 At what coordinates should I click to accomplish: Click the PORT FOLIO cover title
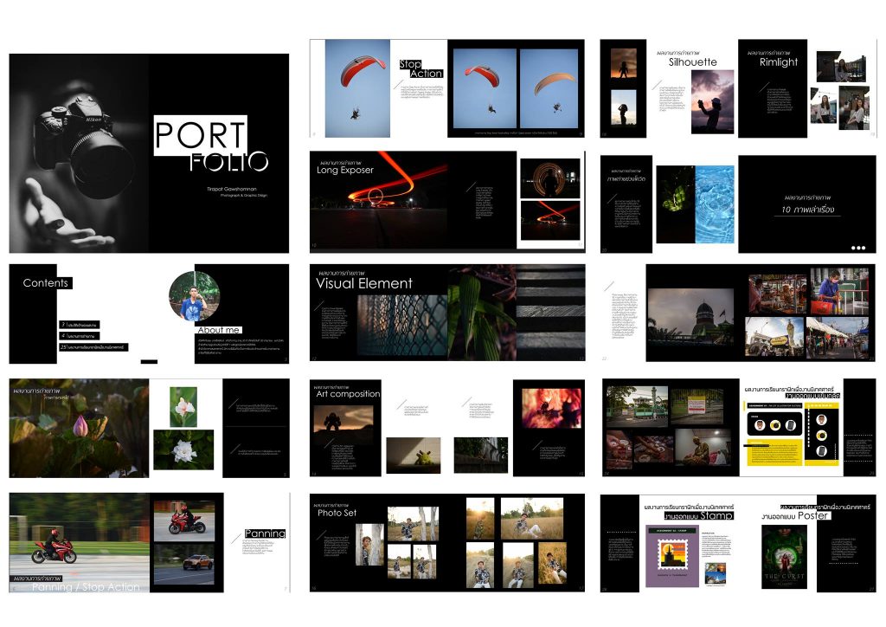(210, 146)
